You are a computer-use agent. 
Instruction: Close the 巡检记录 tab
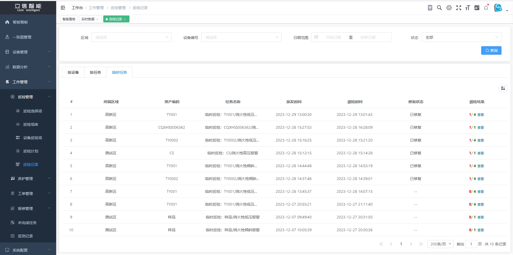(125, 19)
